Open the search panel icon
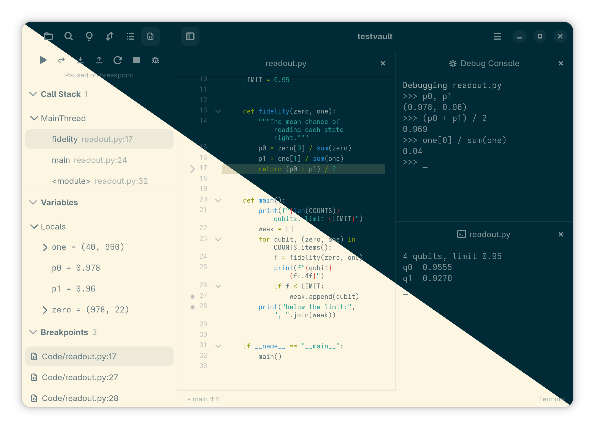 click(x=69, y=36)
